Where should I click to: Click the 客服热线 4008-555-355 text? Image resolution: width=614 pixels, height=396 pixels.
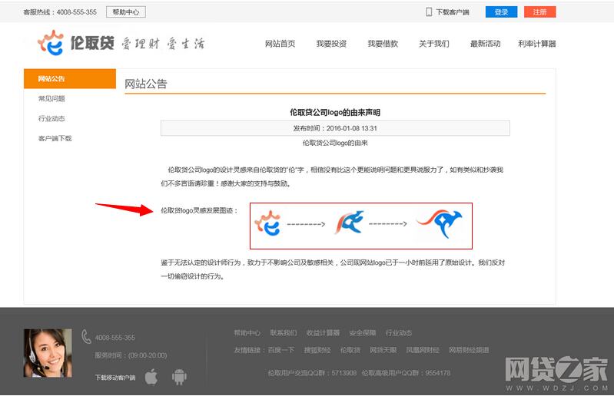[60, 12]
